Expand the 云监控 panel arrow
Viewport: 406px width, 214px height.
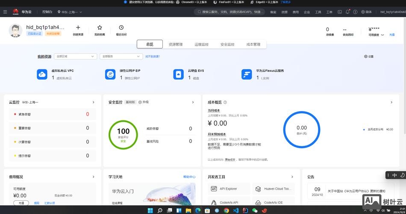point(93,102)
